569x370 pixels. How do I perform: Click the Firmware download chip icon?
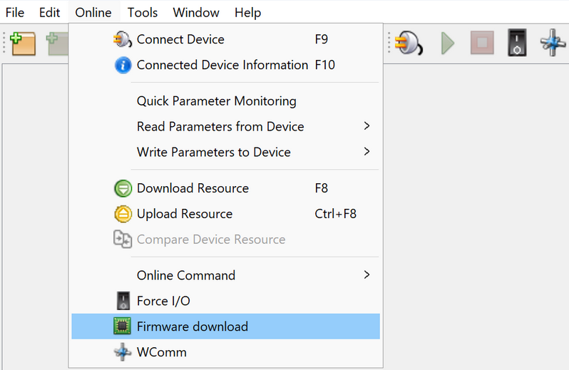(123, 327)
